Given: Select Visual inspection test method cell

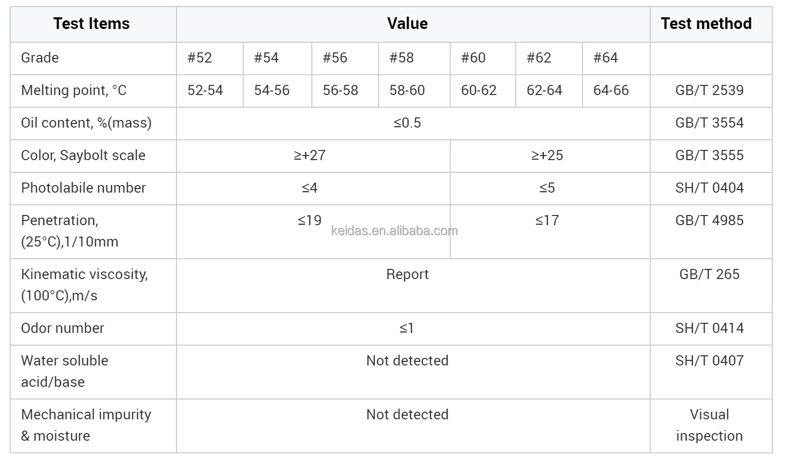Looking at the screenshot, I should (710, 425).
